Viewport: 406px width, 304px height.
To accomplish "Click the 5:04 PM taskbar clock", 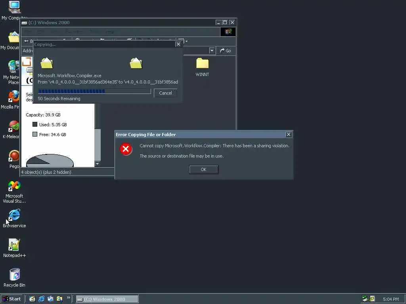I will [391, 299].
